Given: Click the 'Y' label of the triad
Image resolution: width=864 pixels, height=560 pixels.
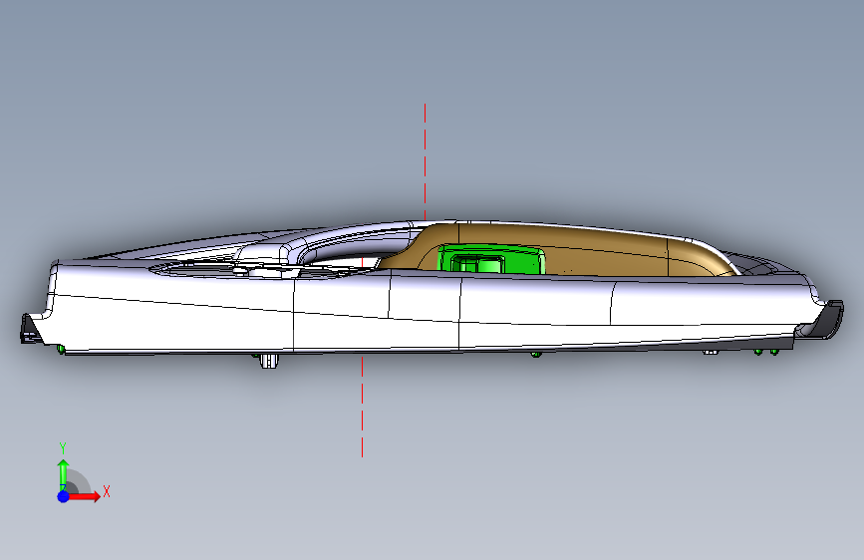Looking at the screenshot, I should [x=63, y=448].
